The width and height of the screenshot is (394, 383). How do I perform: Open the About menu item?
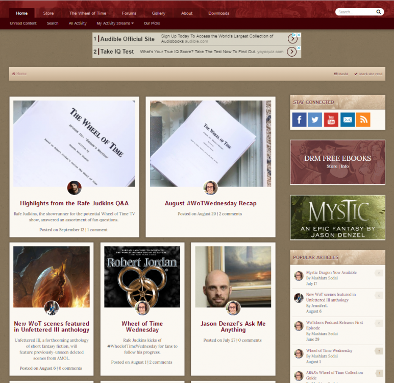[187, 13]
